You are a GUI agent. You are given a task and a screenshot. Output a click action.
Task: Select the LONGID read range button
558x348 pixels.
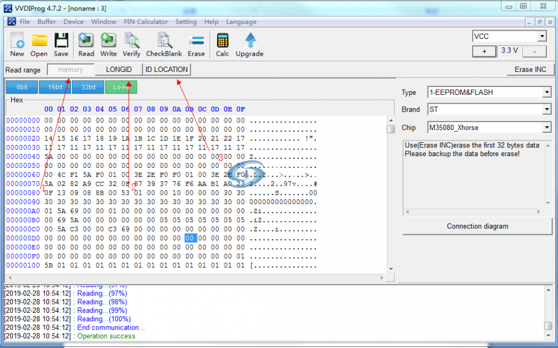(x=119, y=70)
